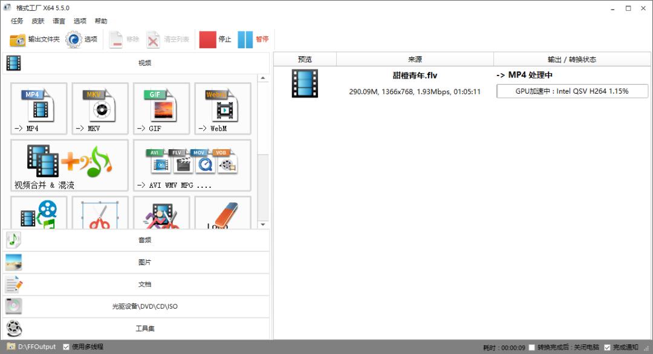The image size is (653, 354).
Task: Open the quick clip film-with-scissors tile
Action: click(161, 213)
